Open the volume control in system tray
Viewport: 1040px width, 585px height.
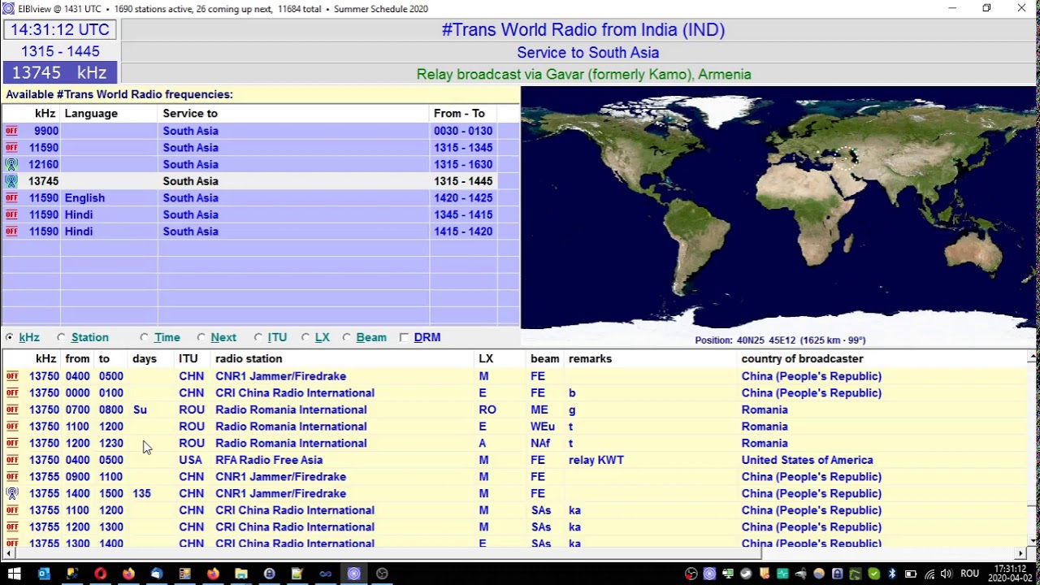point(947,574)
